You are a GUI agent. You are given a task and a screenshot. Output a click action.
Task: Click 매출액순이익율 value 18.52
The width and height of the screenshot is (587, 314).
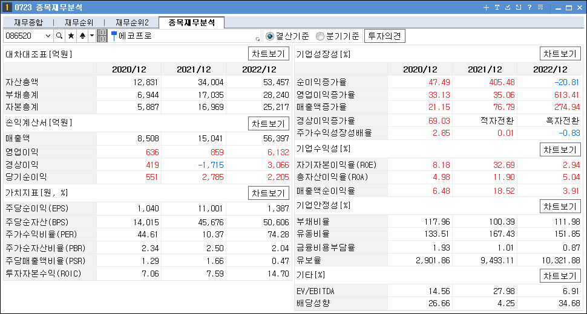tap(504, 191)
